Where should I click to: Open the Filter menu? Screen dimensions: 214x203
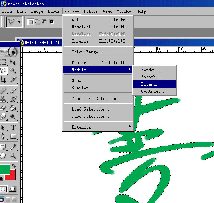(x=91, y=11)
